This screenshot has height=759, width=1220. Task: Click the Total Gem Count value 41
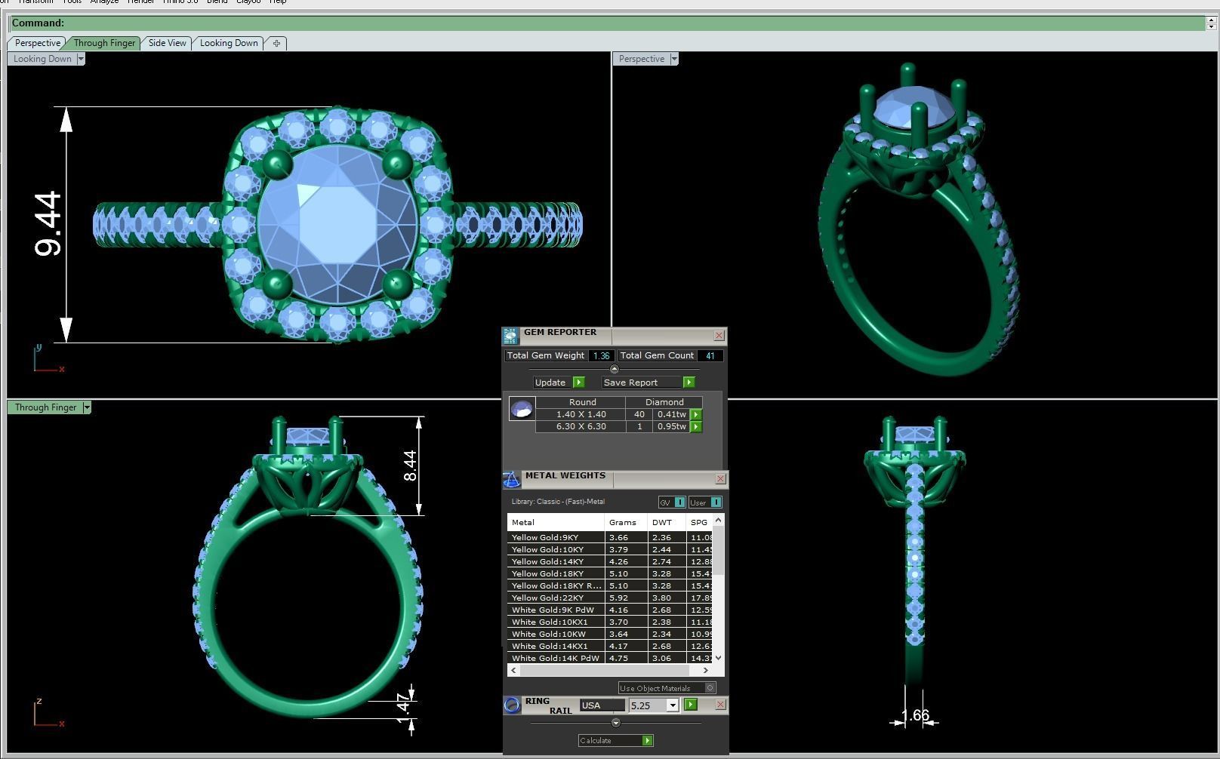[710, 355]
